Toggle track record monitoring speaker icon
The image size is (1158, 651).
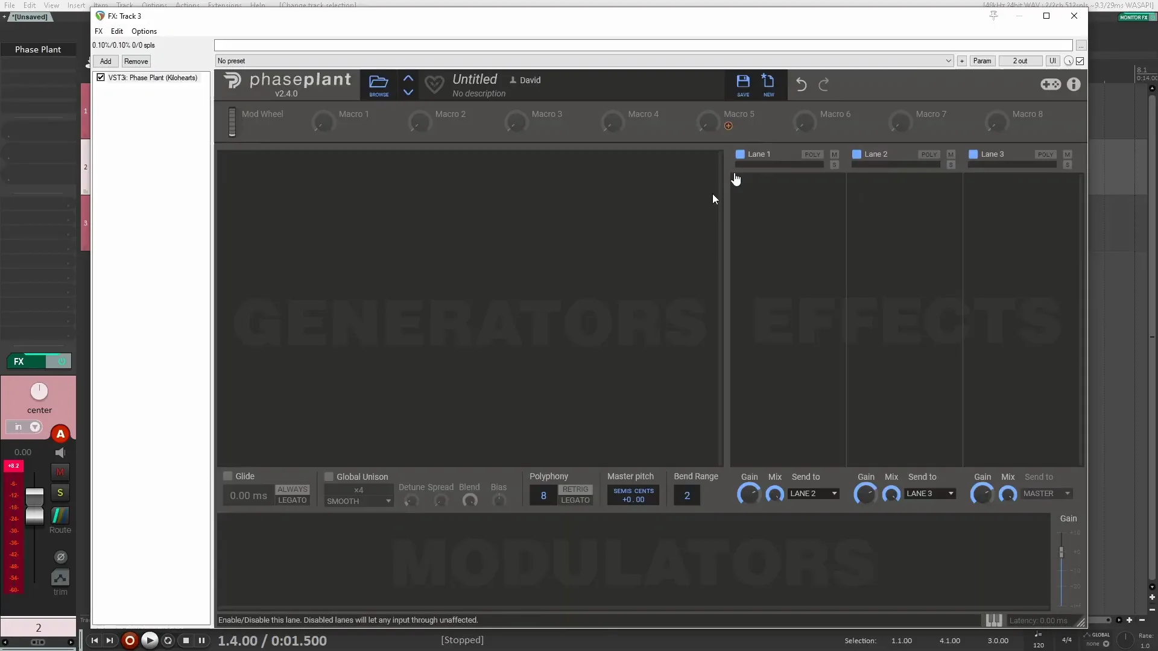[x=60, y=453]
